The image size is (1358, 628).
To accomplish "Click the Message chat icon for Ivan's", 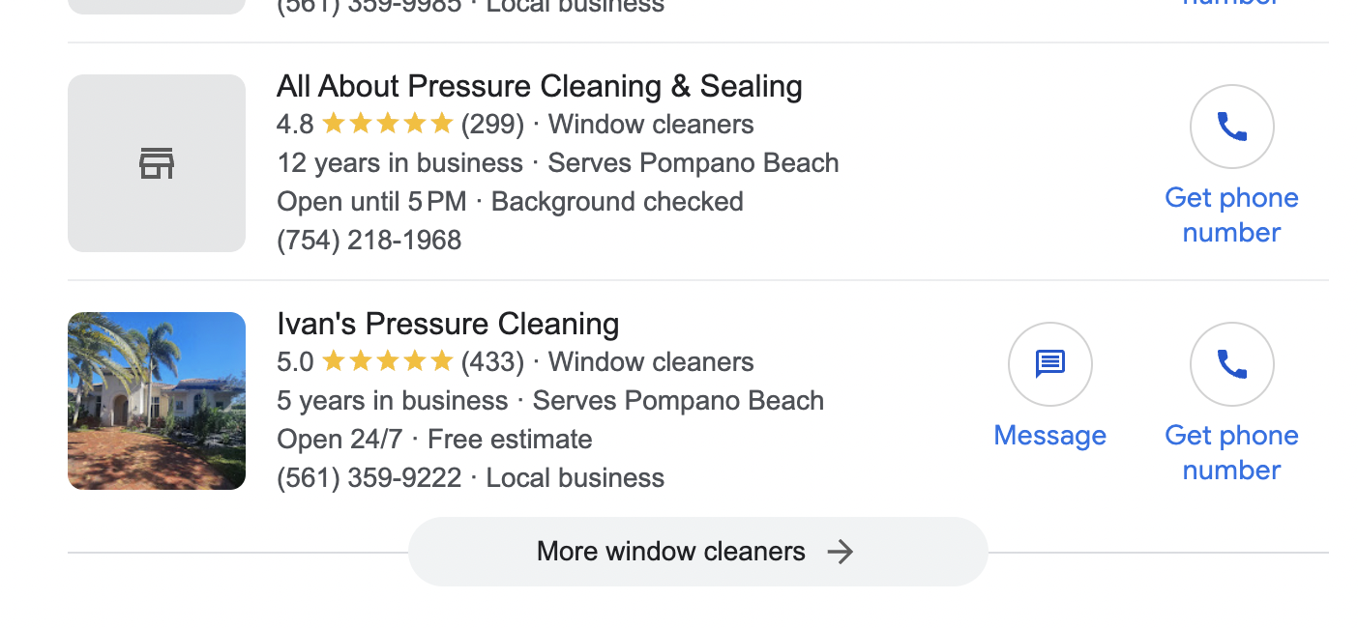I will pyautogui.click(x=1050, y=364).
